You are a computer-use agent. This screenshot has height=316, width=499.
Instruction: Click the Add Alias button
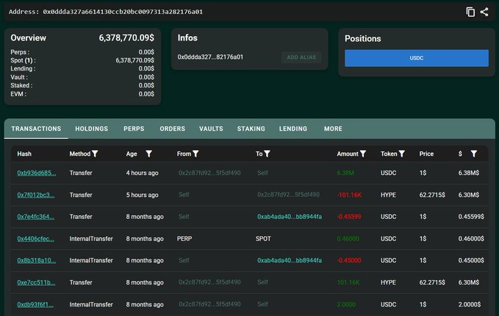(x=301, y=57)
